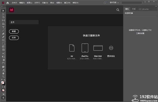The width and height of the screenshot is (158, 102).
Task: Click the black stroke color swatch
Action: tap(4, 84)
